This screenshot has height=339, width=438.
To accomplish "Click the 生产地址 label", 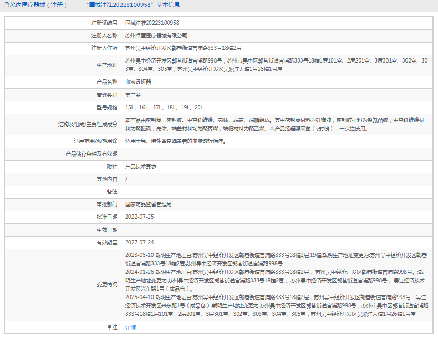I will (x=107, y=65).
